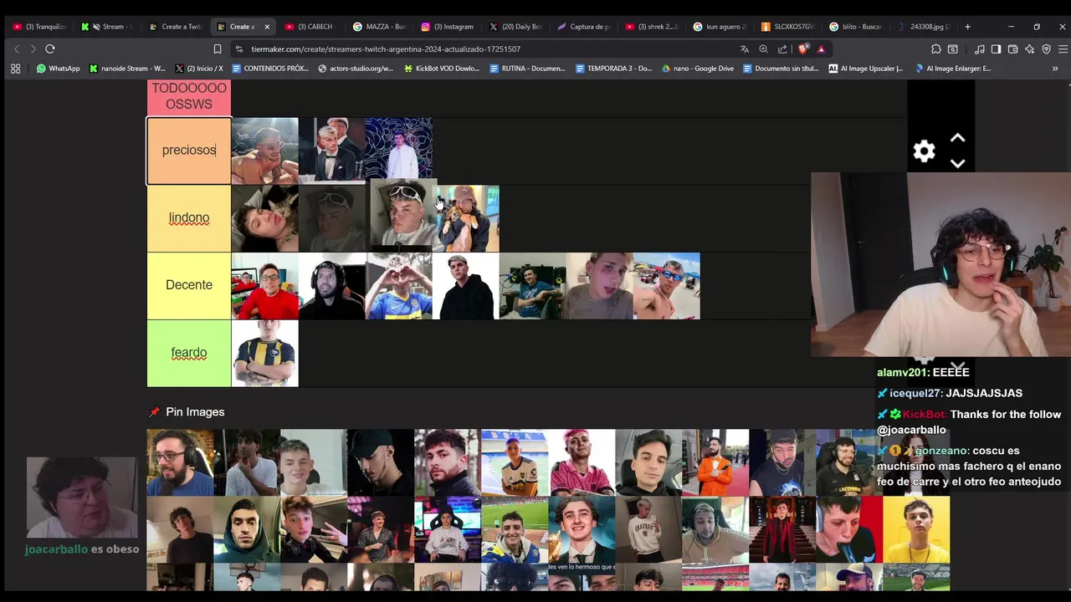Open CONTENIDOS PRÓX... bookmark
This screenshot has height=602, width=1071.
pyautogui.click(x=270, y=69)
